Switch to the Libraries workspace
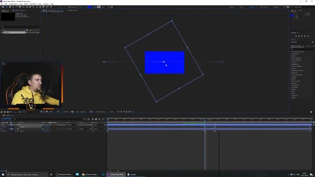315x177 pixels. pyautogui.click(x=276, y=7)
